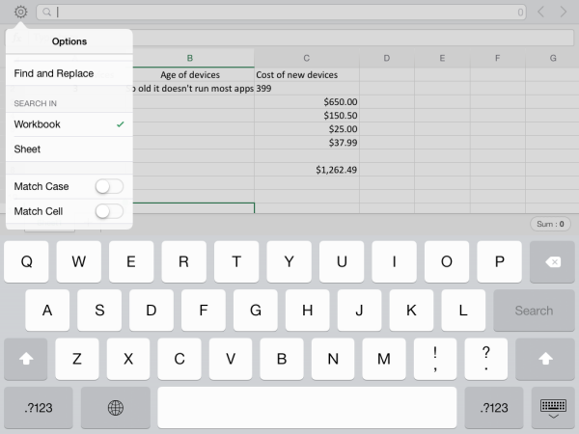Enable the Match Case switch

pos(109,186)
